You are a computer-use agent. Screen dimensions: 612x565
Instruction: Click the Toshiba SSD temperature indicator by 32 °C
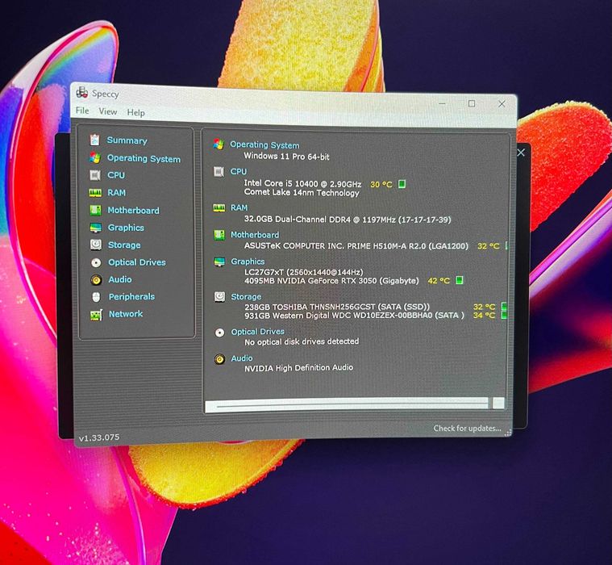coord(504,306)
